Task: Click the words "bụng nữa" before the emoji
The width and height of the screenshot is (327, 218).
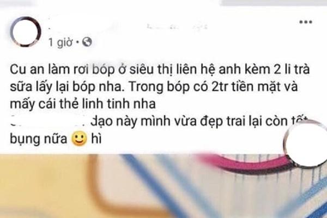Action: [x=38, y=139]
